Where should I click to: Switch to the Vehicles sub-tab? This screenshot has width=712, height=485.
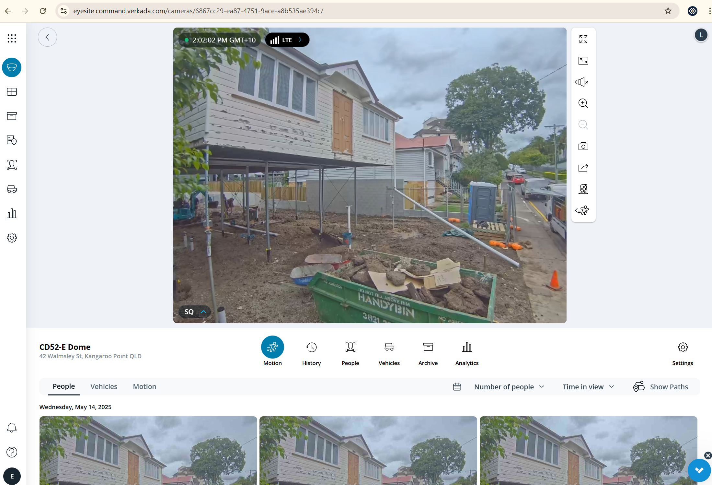coord(104,386)
